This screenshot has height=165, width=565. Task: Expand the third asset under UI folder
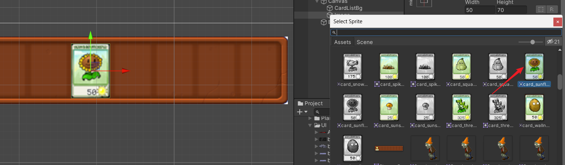pos(316,146)
